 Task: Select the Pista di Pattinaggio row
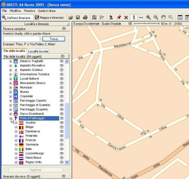coord(39,118)
